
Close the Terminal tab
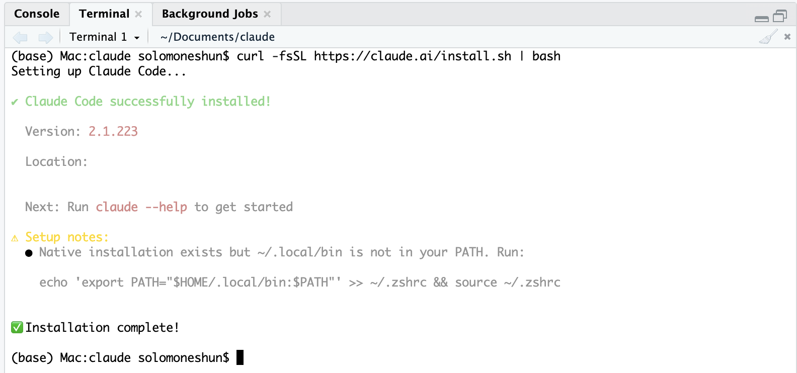[138, 14]
